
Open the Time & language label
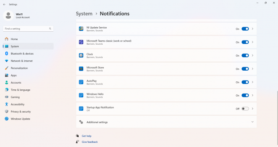20,90
